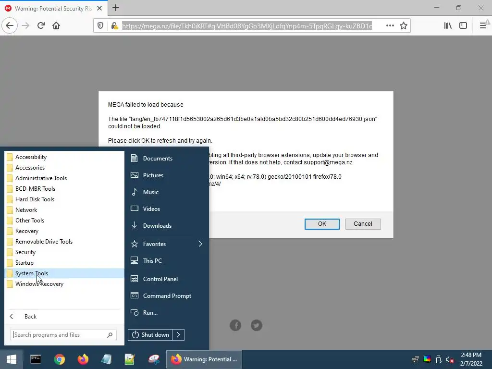Open the Removable Drive Tools folder
This screenshot has width=492, height=369.
point(64,242)
